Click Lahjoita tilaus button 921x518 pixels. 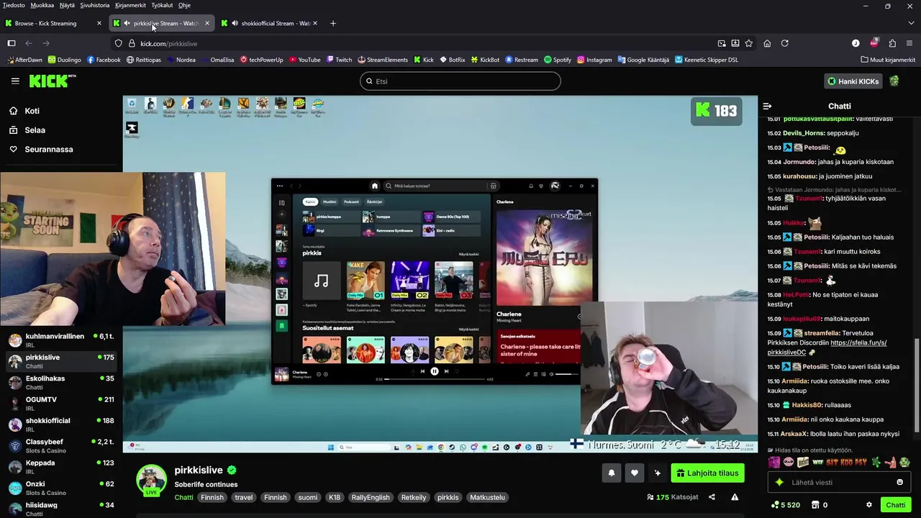click(707, 473)
